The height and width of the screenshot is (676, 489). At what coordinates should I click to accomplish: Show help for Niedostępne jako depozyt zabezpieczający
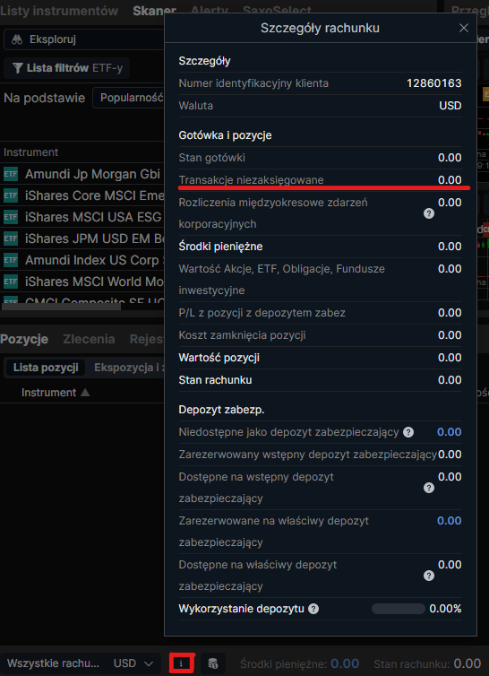click(x=408, y=432)
